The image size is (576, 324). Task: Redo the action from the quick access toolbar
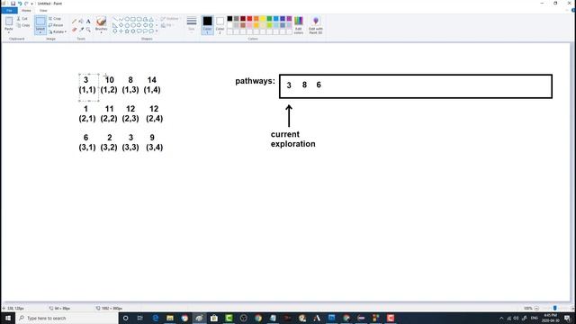(x=26, y=4)
